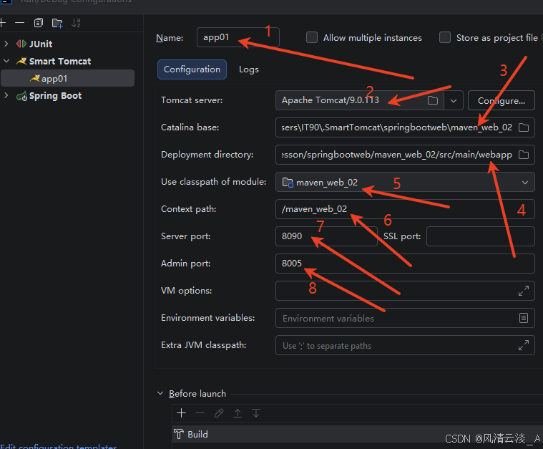Image resolution: width=543 pixels, height=449 pixels.
Task: Expand the Extra JVM classpath field
Action: [x=524, y=345]
